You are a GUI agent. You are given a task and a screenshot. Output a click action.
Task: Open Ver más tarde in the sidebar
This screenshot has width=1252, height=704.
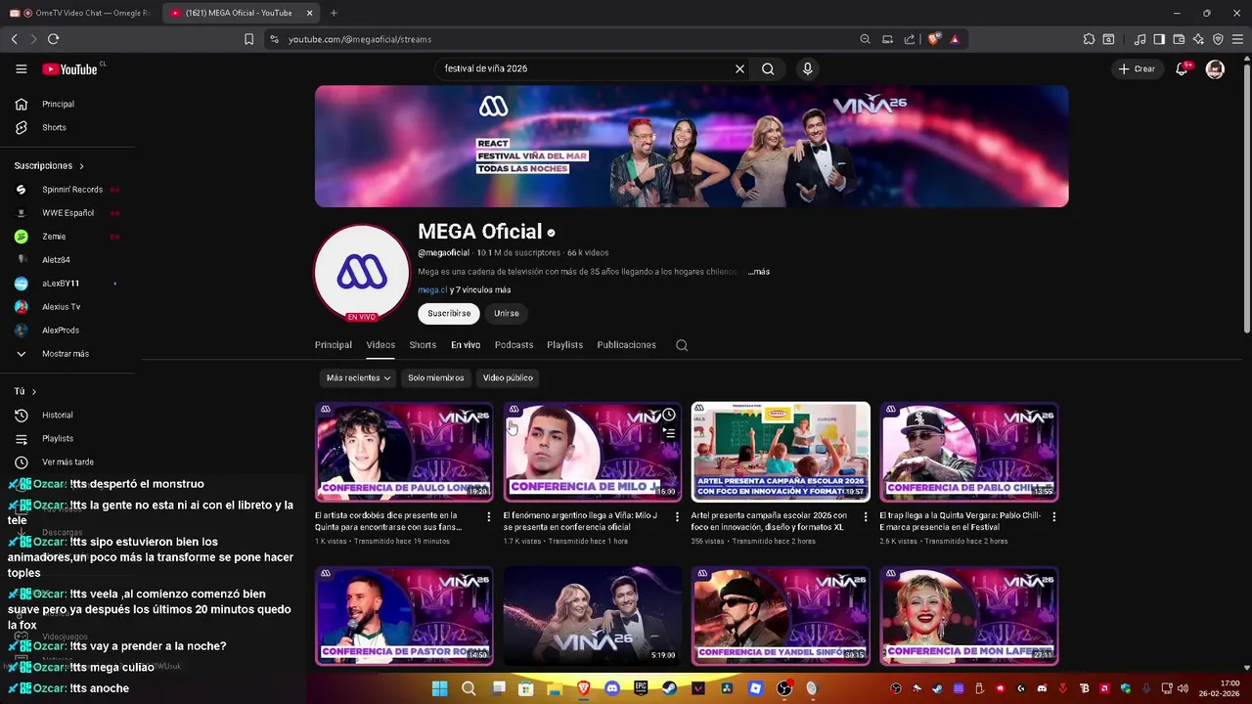67,462
